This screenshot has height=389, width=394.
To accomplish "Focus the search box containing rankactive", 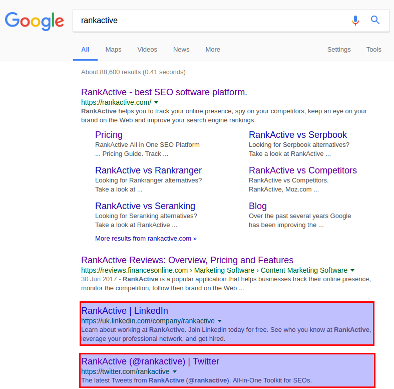I will coord(231,21).
